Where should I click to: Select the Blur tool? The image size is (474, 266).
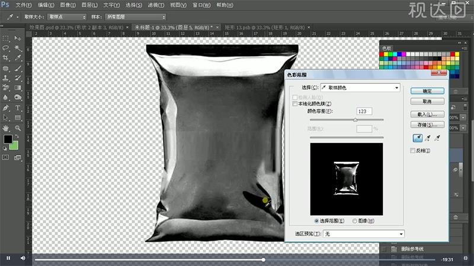(x=5, y=97)
